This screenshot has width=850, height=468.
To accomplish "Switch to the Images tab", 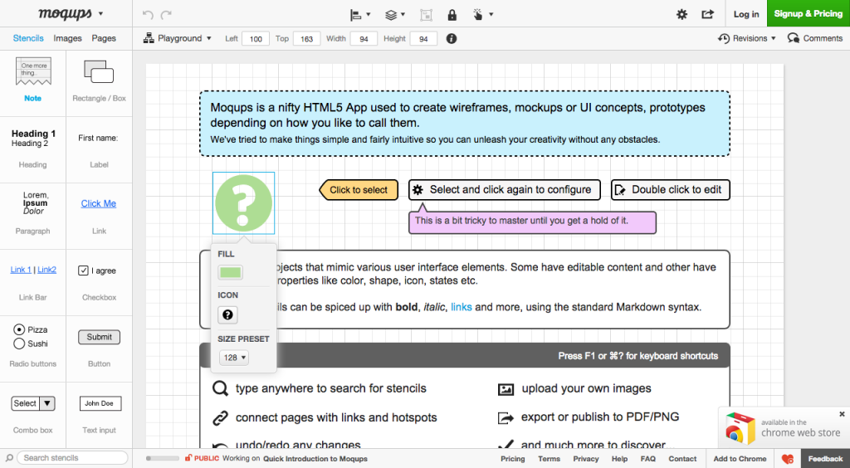I will [67, 38].
